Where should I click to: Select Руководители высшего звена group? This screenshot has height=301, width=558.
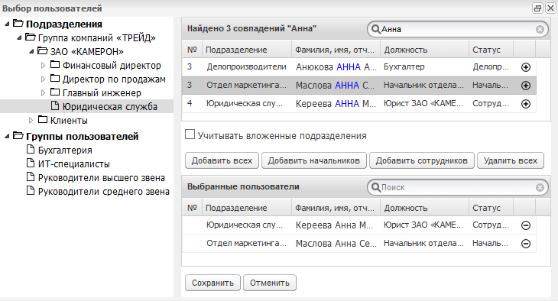[x=102, y=177]
